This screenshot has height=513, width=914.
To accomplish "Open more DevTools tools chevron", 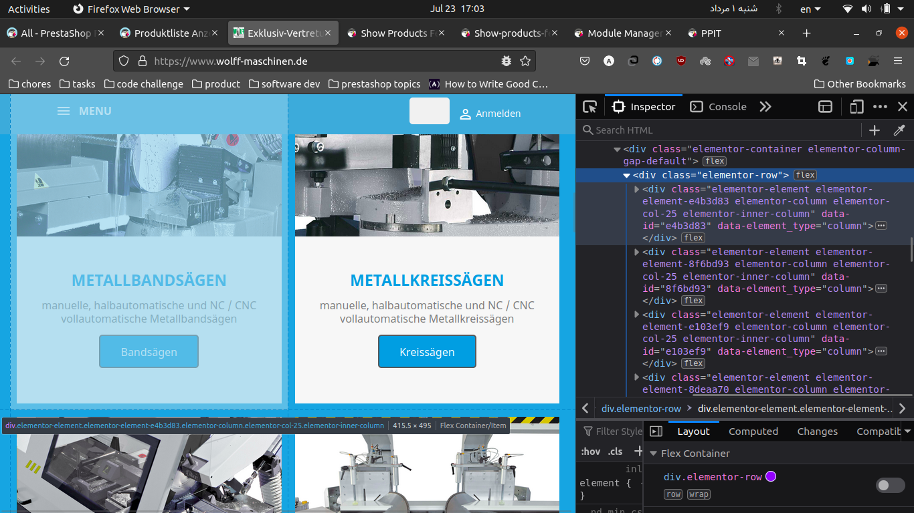I will click(x=765, y=107).
